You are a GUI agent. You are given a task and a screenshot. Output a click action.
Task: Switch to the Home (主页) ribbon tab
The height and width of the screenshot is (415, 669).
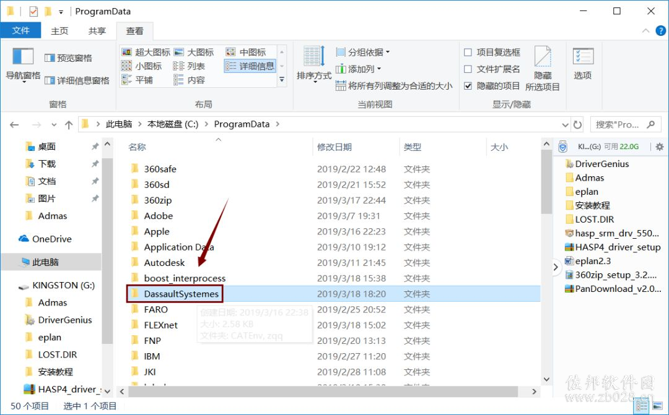click(59, 31)
